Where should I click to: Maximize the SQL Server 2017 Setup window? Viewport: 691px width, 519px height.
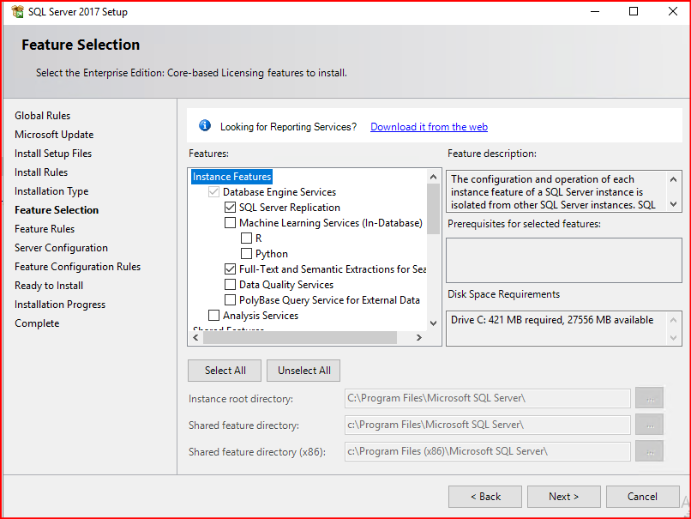tap(634, 11)
